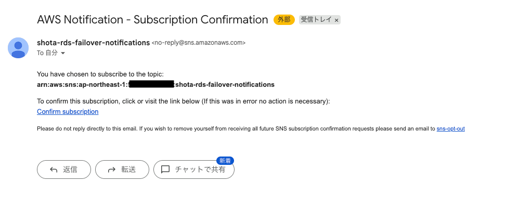This screenshot has height=221, width=506.
Task: Click the "Please do not reply" footer text
Action: (234, 128)
